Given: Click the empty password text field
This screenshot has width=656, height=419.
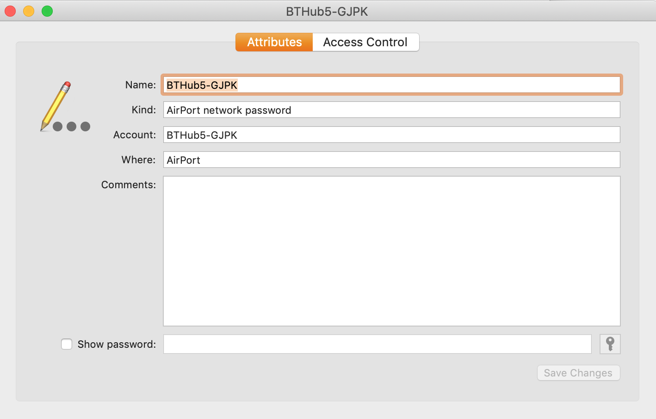Looking at the screenshot, I should (378, 344).
